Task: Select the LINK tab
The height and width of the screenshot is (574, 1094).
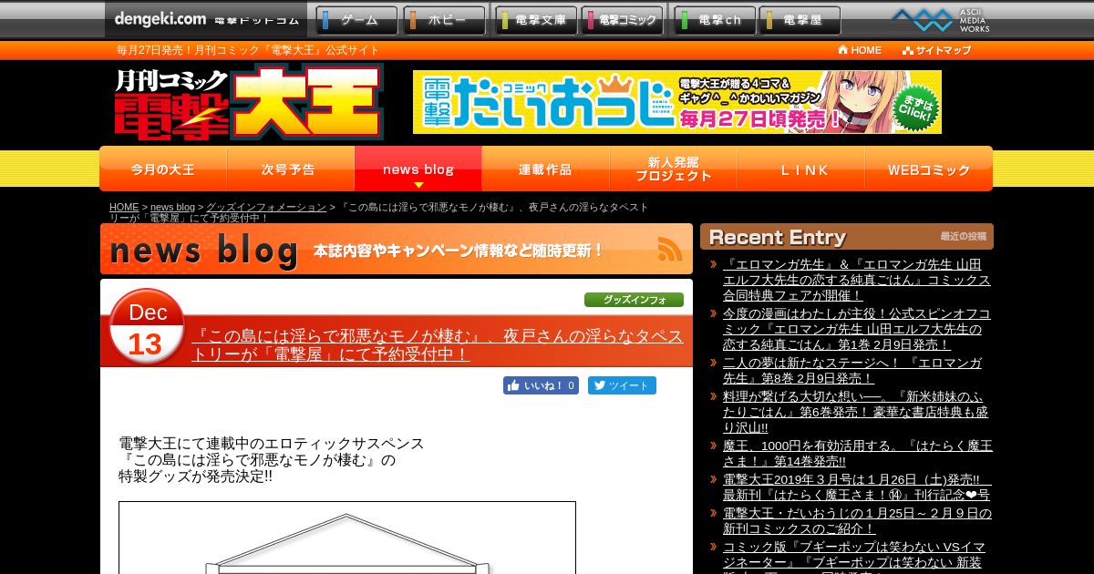Action: click(800, 169)
